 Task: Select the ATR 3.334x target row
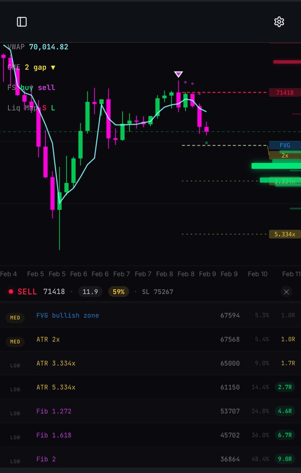pyautogui.click(x=150, y=363)
